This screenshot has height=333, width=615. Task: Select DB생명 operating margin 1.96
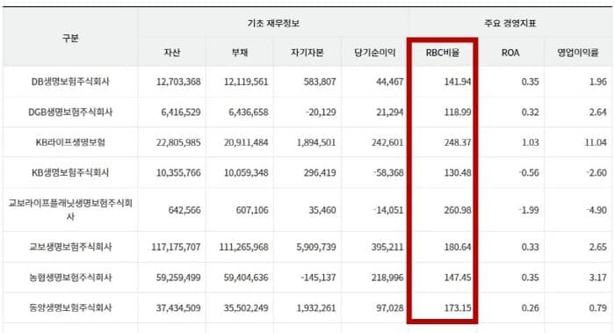point(598,82)
